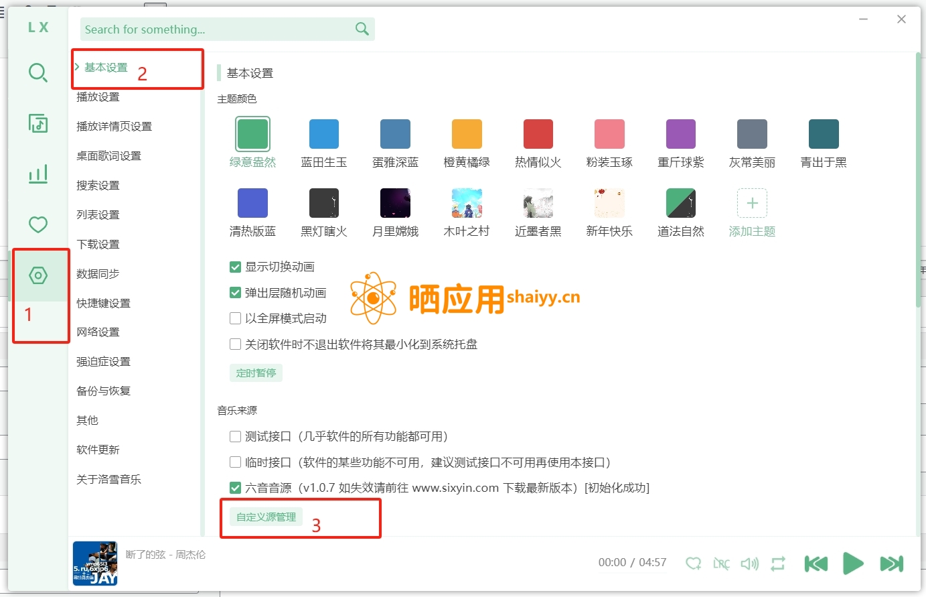Open 播放详情页设置 section

pos(114,127)
